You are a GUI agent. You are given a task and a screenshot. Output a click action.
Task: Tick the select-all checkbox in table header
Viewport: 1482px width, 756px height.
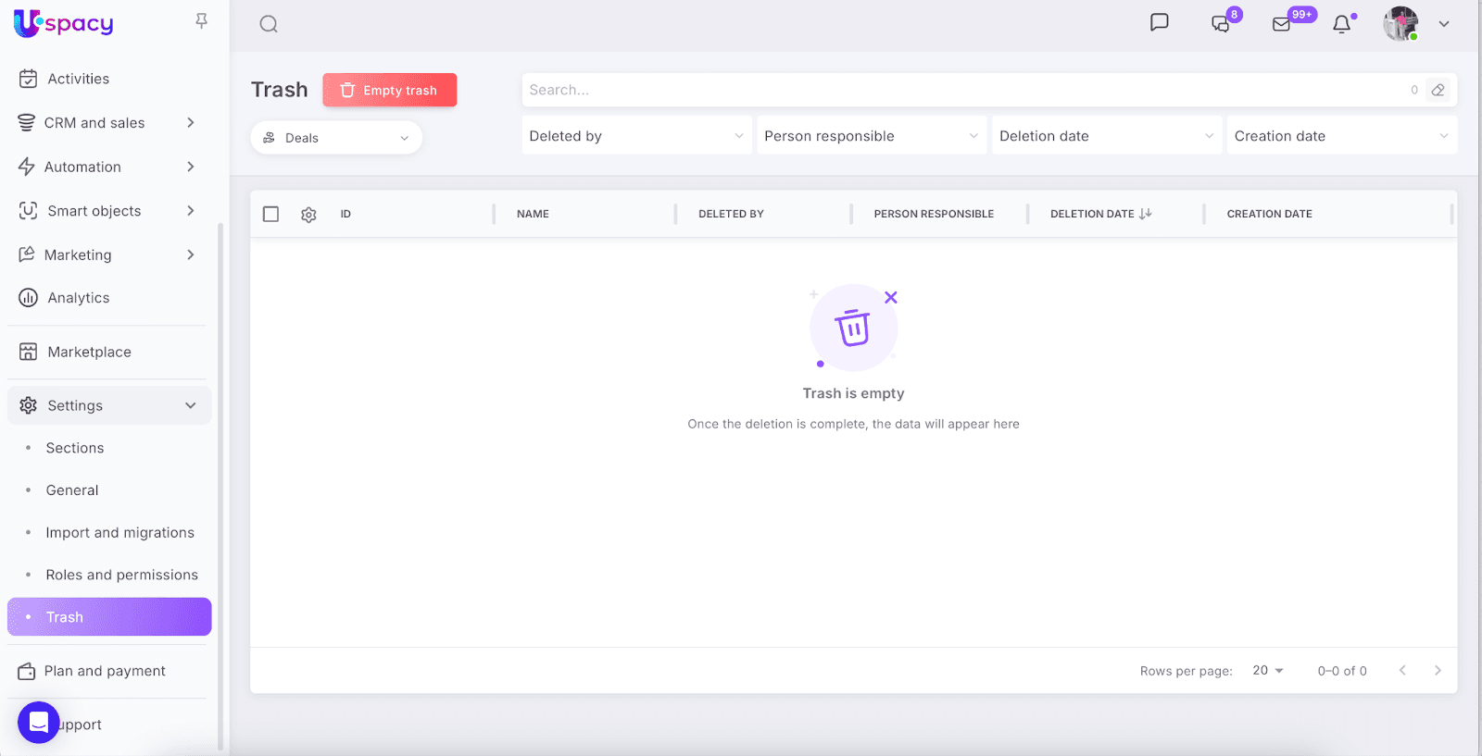270,214
